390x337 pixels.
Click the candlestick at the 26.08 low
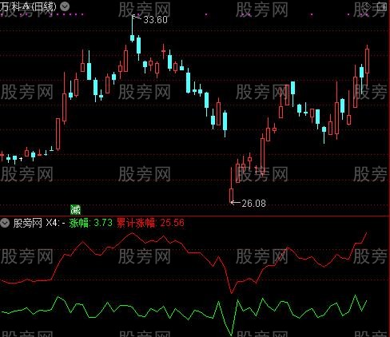pos(231,185)
